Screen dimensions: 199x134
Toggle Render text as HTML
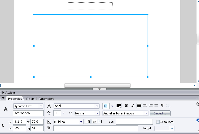point(94,122)
